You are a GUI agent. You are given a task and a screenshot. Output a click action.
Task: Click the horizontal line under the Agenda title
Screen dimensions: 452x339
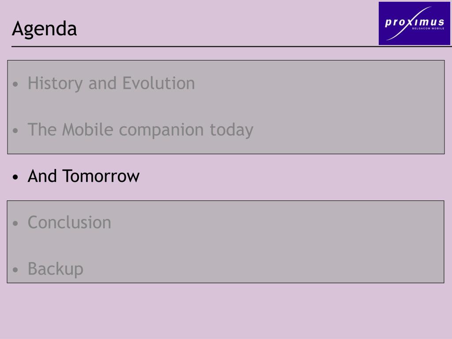(231, 46)
